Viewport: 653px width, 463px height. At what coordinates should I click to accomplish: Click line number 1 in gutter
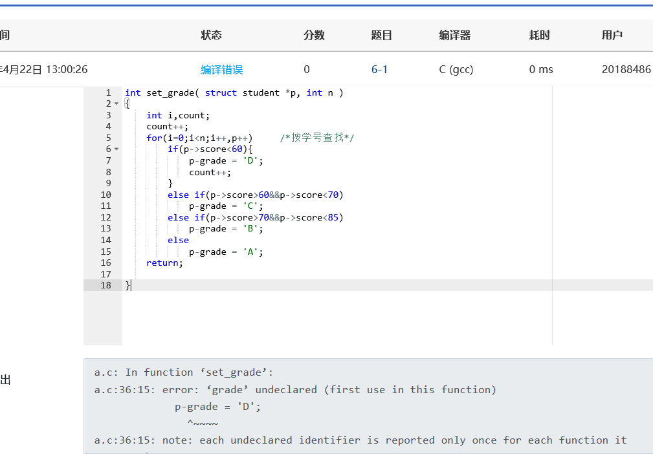tap(108, 92)
